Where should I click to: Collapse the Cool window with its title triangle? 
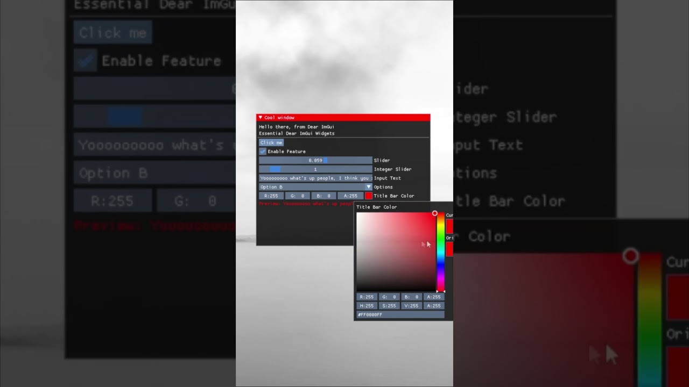pyautogui.click(x=261, y=118)
